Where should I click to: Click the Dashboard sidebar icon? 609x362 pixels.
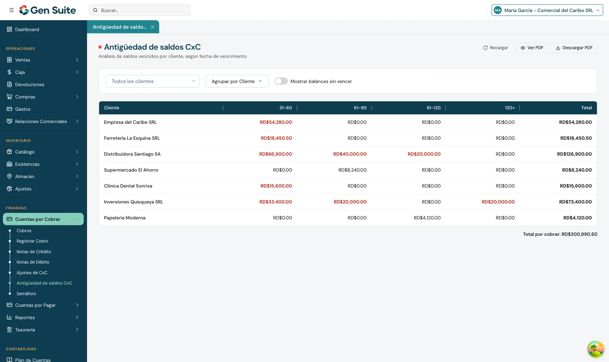coord(10,29)
